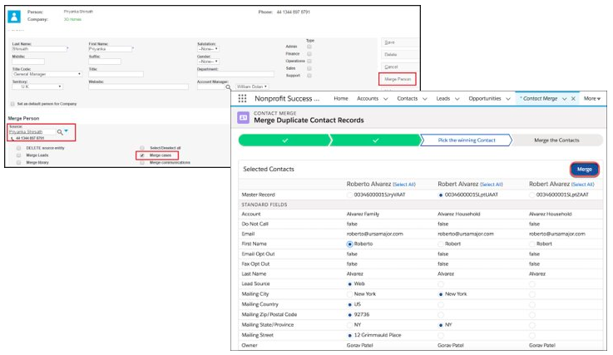Close the Contact Merge tab with X
This screenshot has width=613, height=355.
tap(573, 99)
